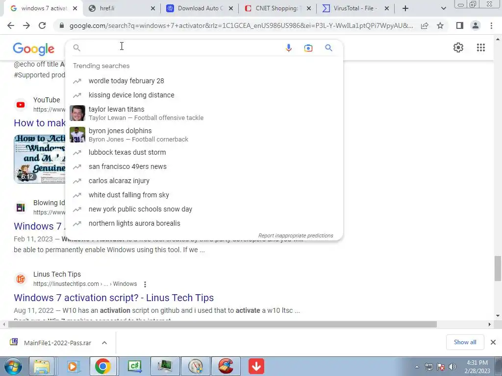
Task: Close the VirusTotal tab
Action: click(x=387, y=9)
